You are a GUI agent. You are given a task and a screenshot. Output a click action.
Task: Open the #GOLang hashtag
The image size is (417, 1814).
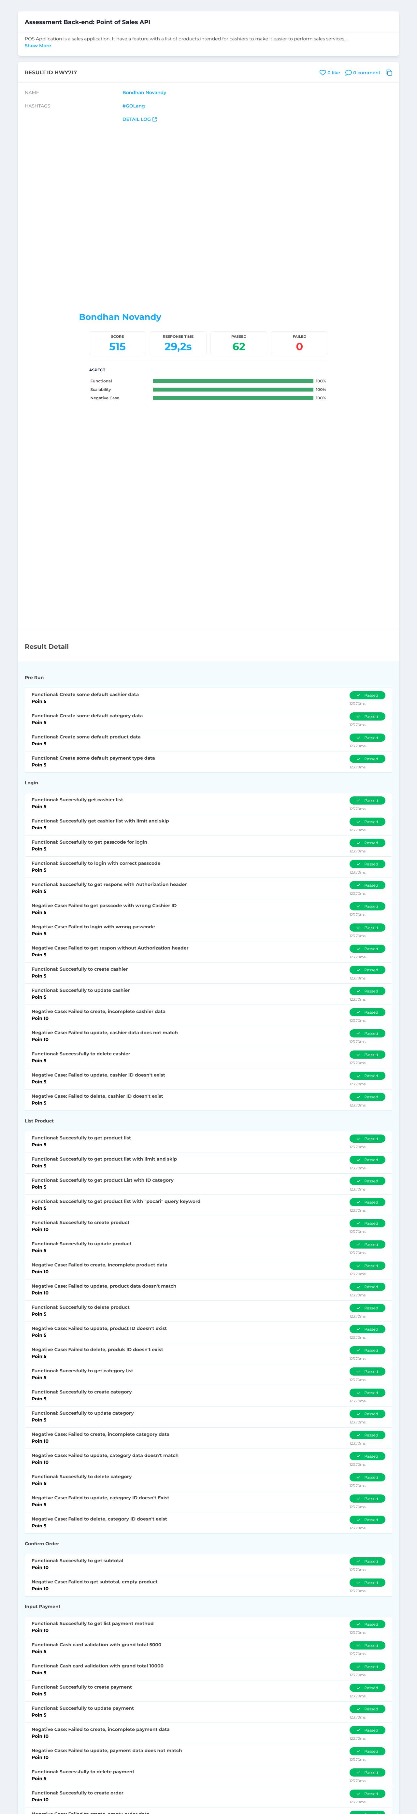(x=134, y=106)
